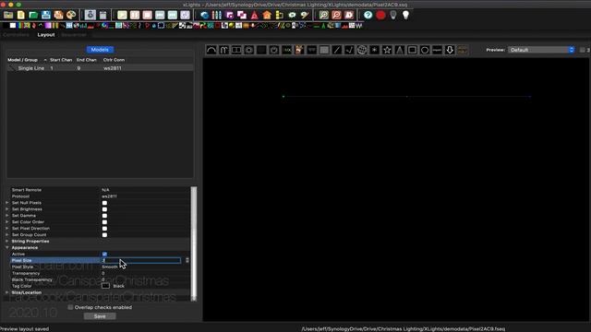Switch to the Controllers tab
591x332 pixels.
click(16, 35)
